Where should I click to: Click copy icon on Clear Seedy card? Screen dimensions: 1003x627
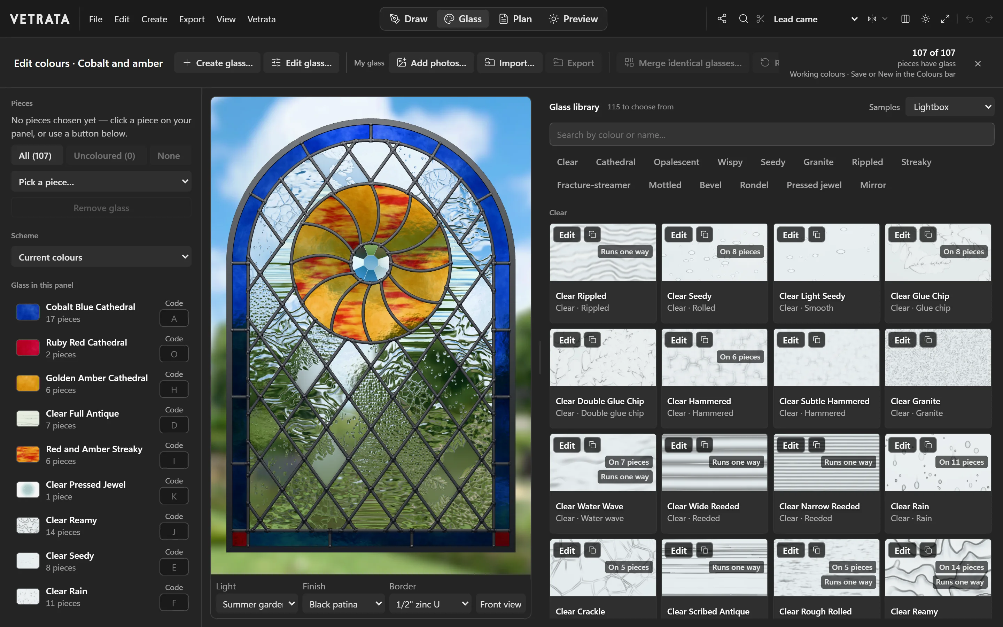(704, 235)
